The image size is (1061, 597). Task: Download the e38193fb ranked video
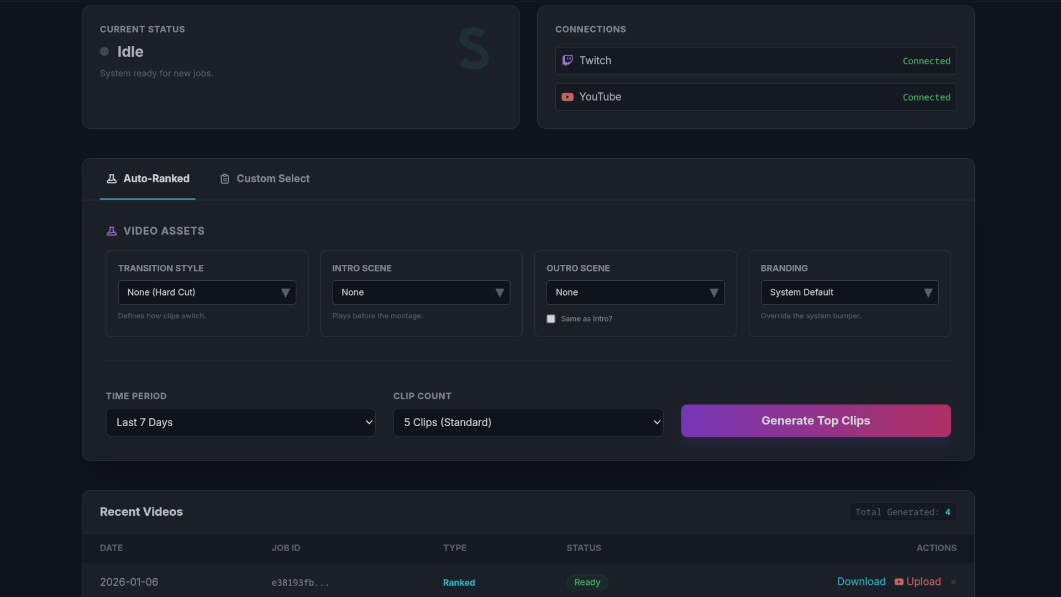pyautogui.click(x=860, y=582)
